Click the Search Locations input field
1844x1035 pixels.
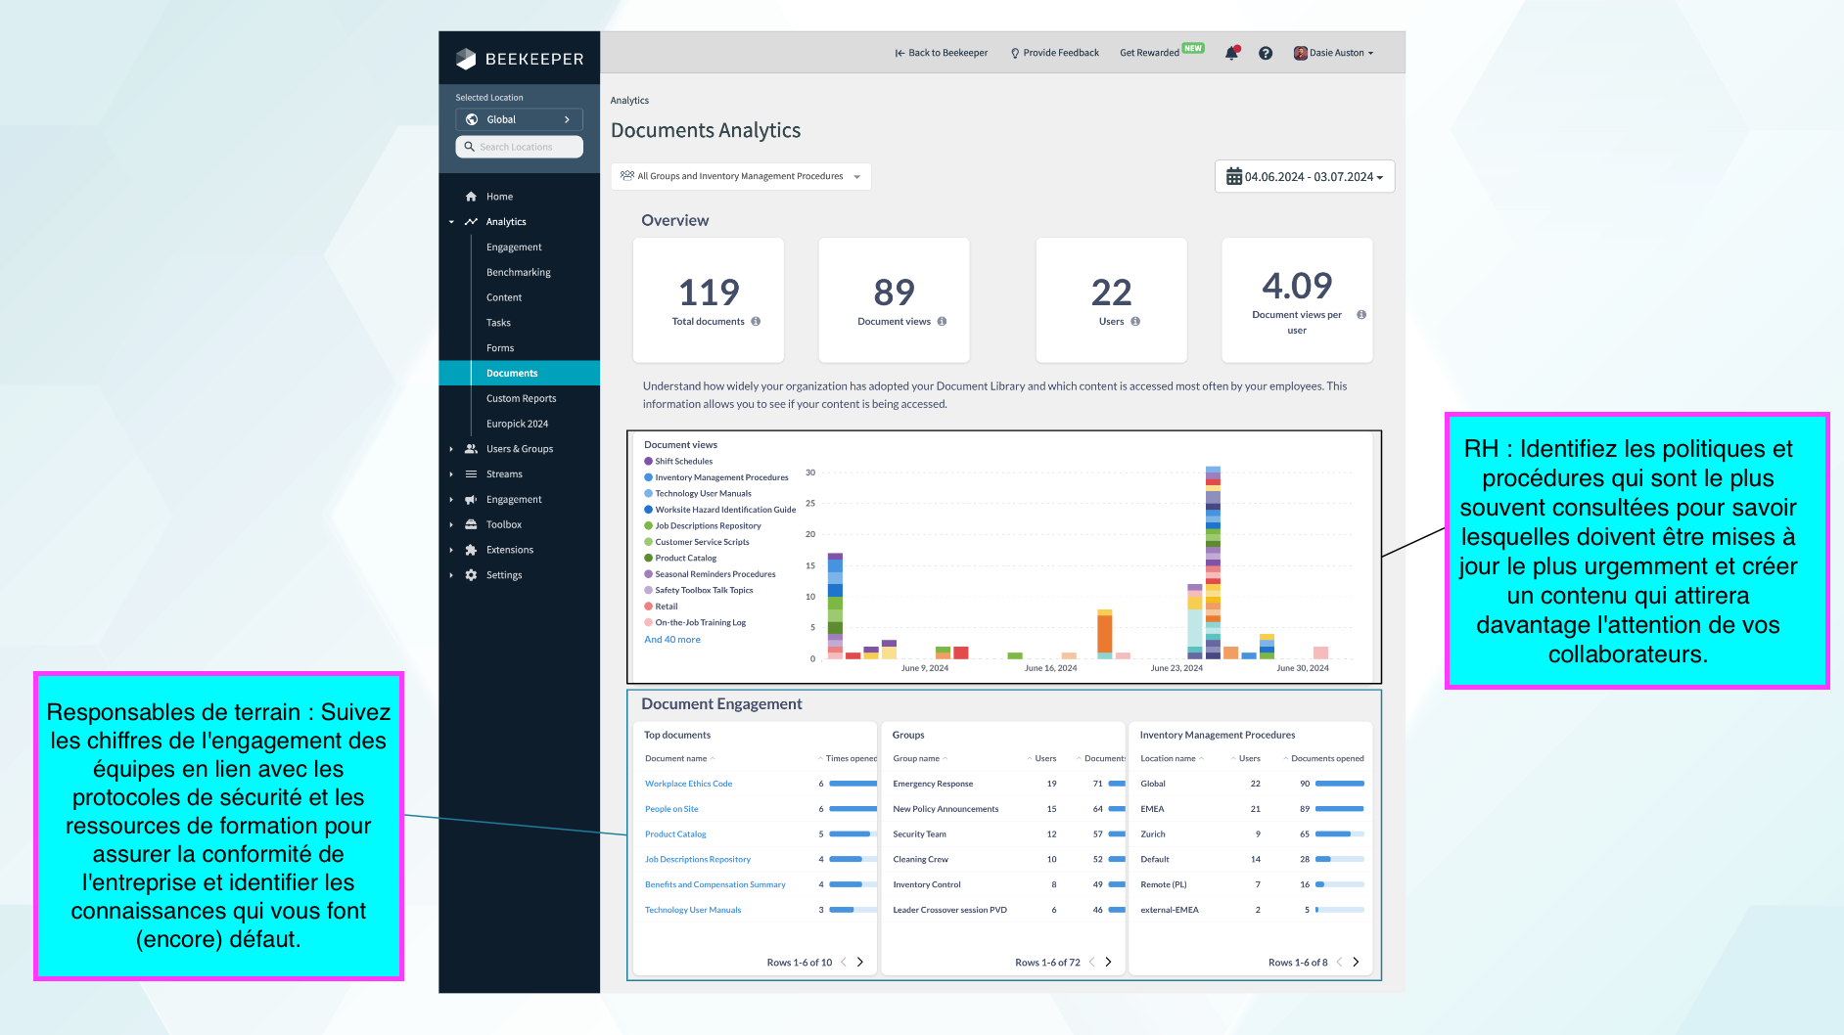520,147
